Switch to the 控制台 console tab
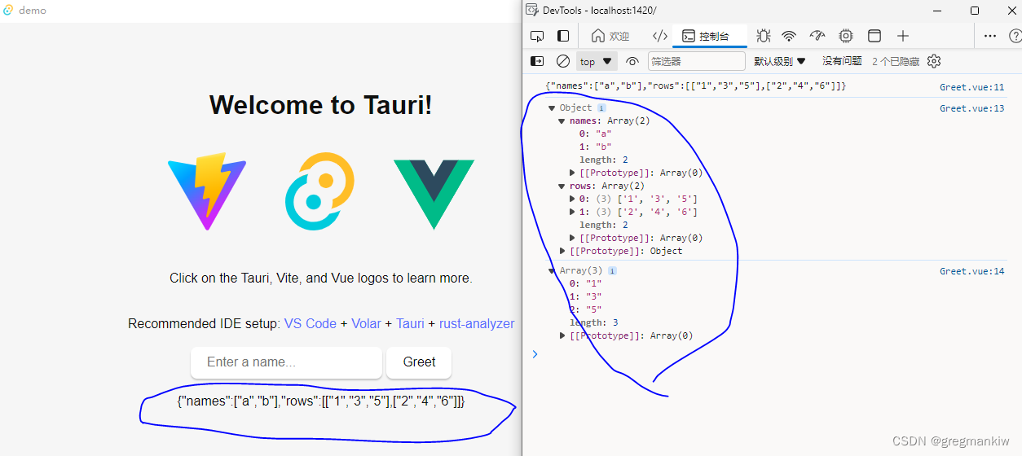Image resolution: width=1022 pixels, height=456 pixels. click(x=707, y=36)
